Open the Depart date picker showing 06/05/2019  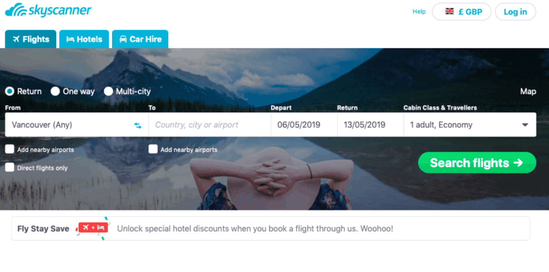tap(304, 125)
